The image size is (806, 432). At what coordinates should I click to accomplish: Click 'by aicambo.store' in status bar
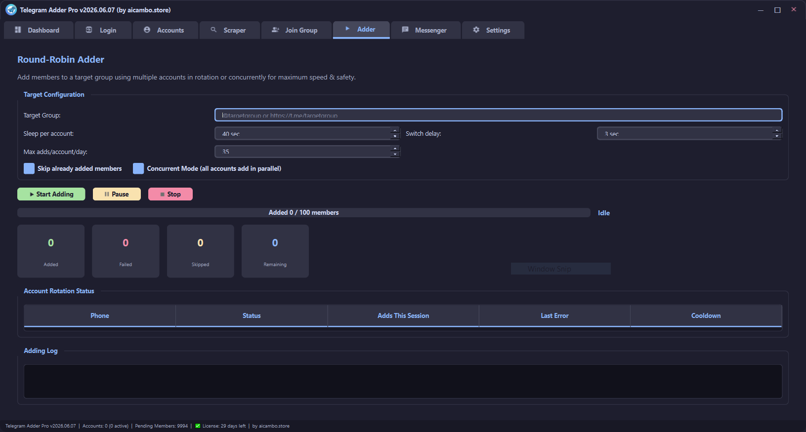click(x=271, y=426)
